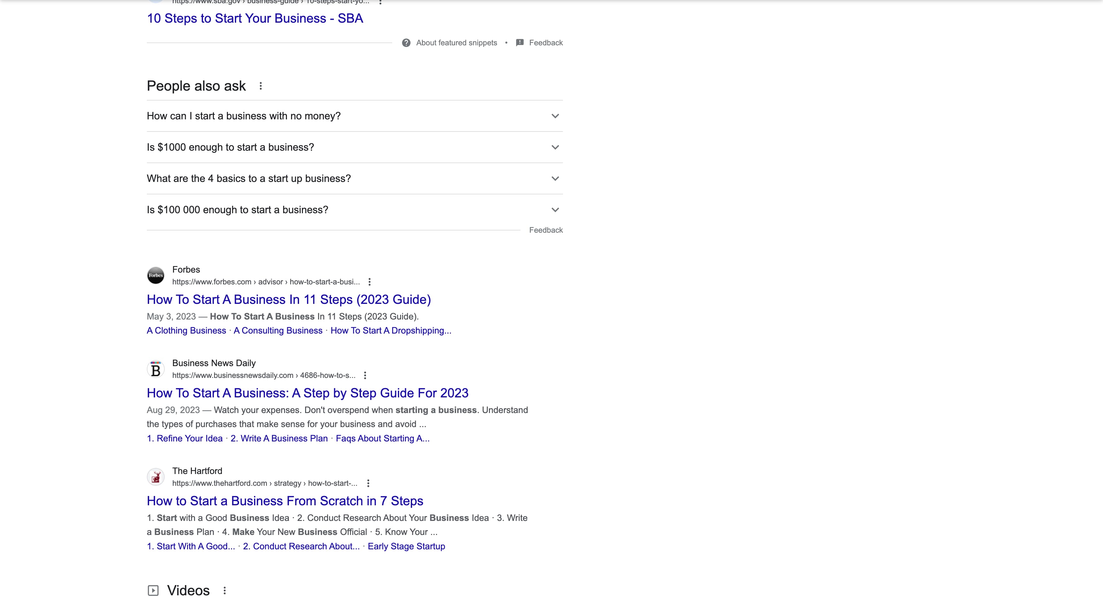
Task: Open the About featured snippets help icon
Action: [x=406, y=43]
